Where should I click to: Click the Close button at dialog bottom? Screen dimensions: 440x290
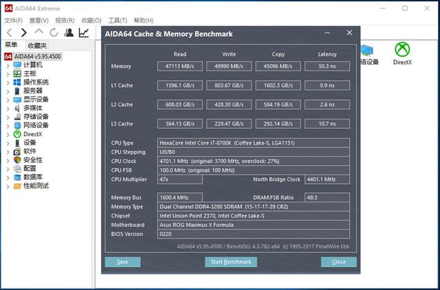(339, 262)
